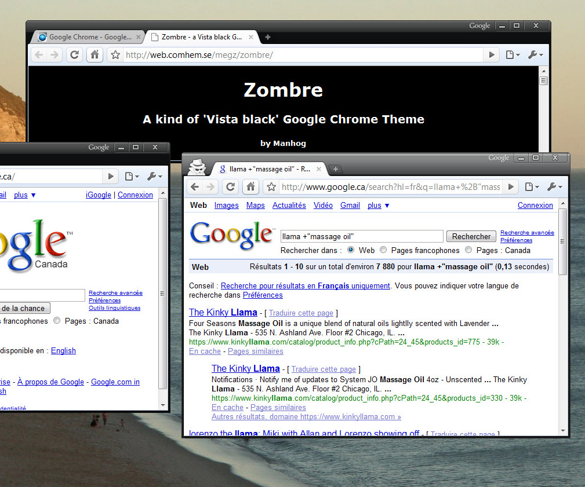Reload the Google search results page

[x=230, y=186]
